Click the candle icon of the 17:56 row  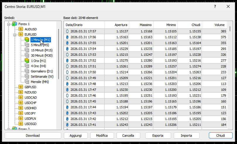pos(67,37)
